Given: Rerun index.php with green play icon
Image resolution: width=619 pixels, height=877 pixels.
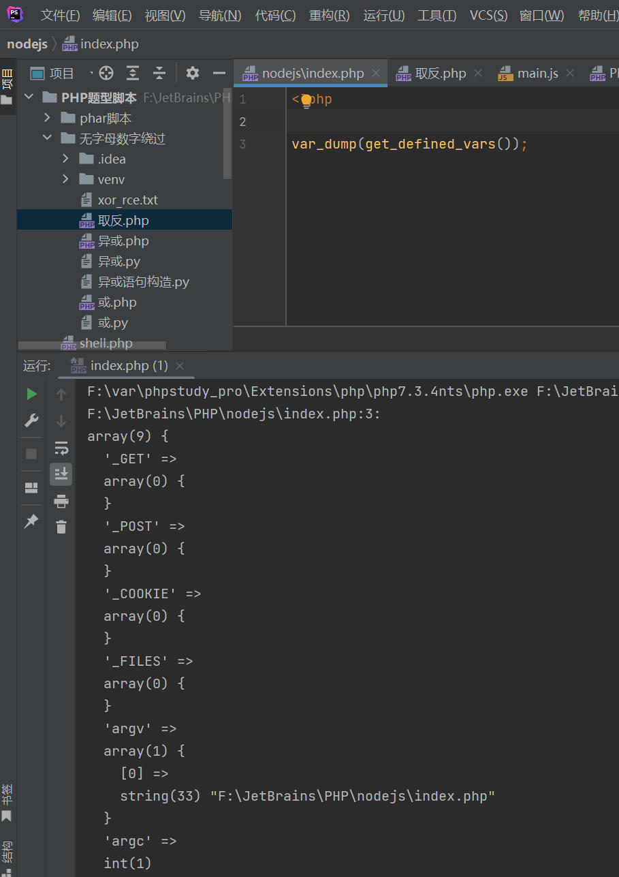Looking at the screenshot, I should pyautogui.click(x=31, y=394).
